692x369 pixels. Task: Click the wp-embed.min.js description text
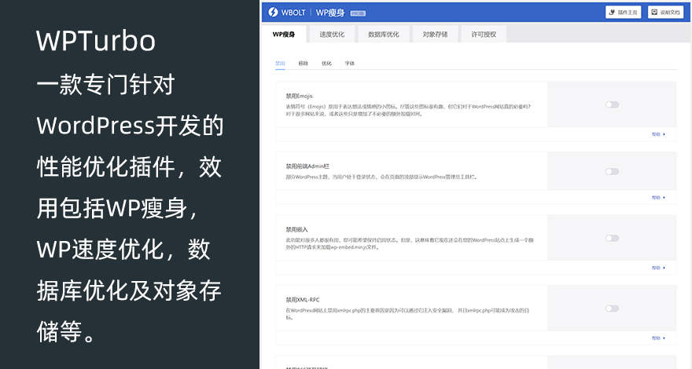tap(410, 244)
